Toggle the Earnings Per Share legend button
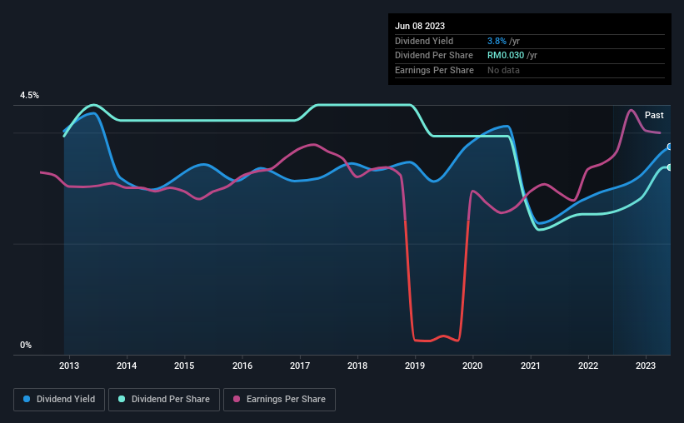The width and height of the screenshot is (684, 423). 279,400
